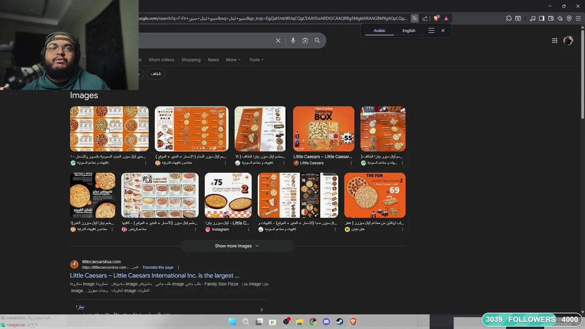This screenshot has width=585, height=329.
Task: Open Microsoft Store from the taskbar
Action: tap(272, 322)
